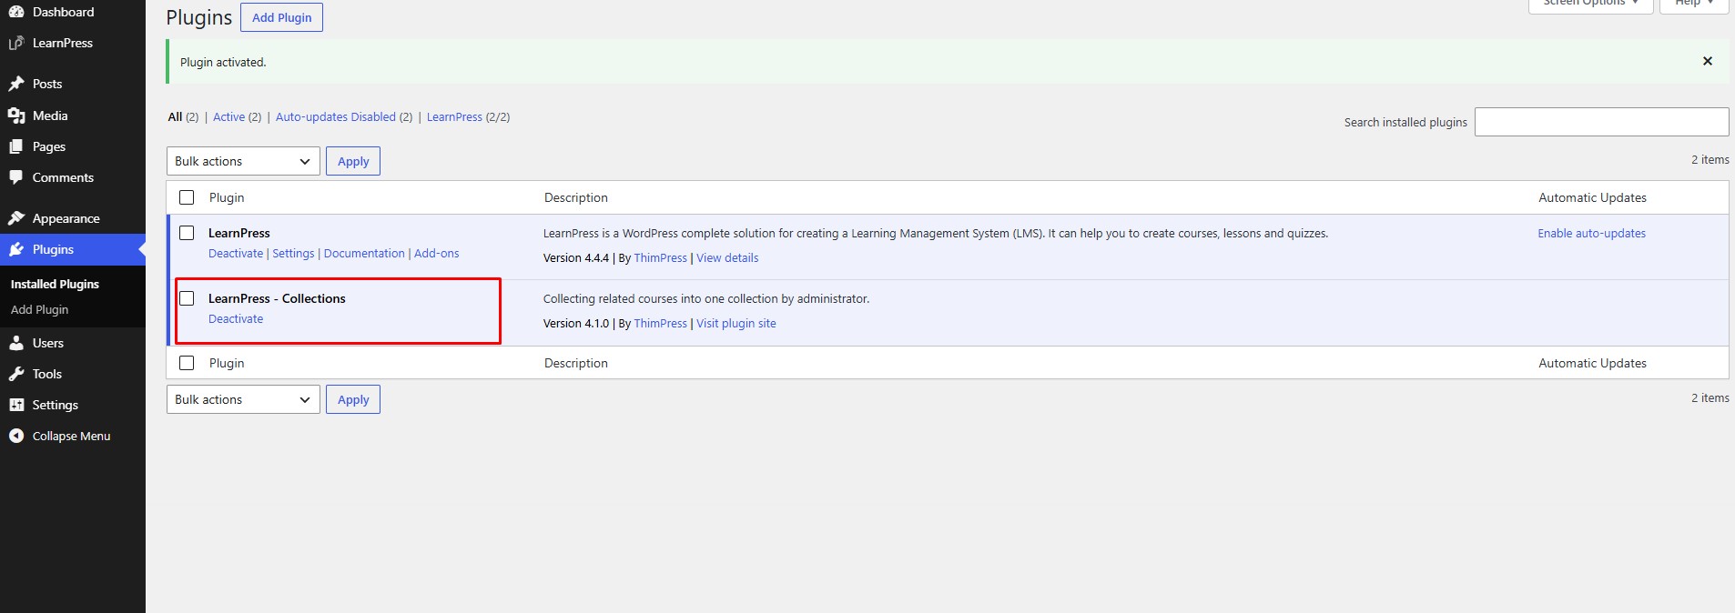This screenshot has width=1735, height=613.
Task: Open Comments in the sidebar
Action: pyautogui.click(x=63, y=177)
